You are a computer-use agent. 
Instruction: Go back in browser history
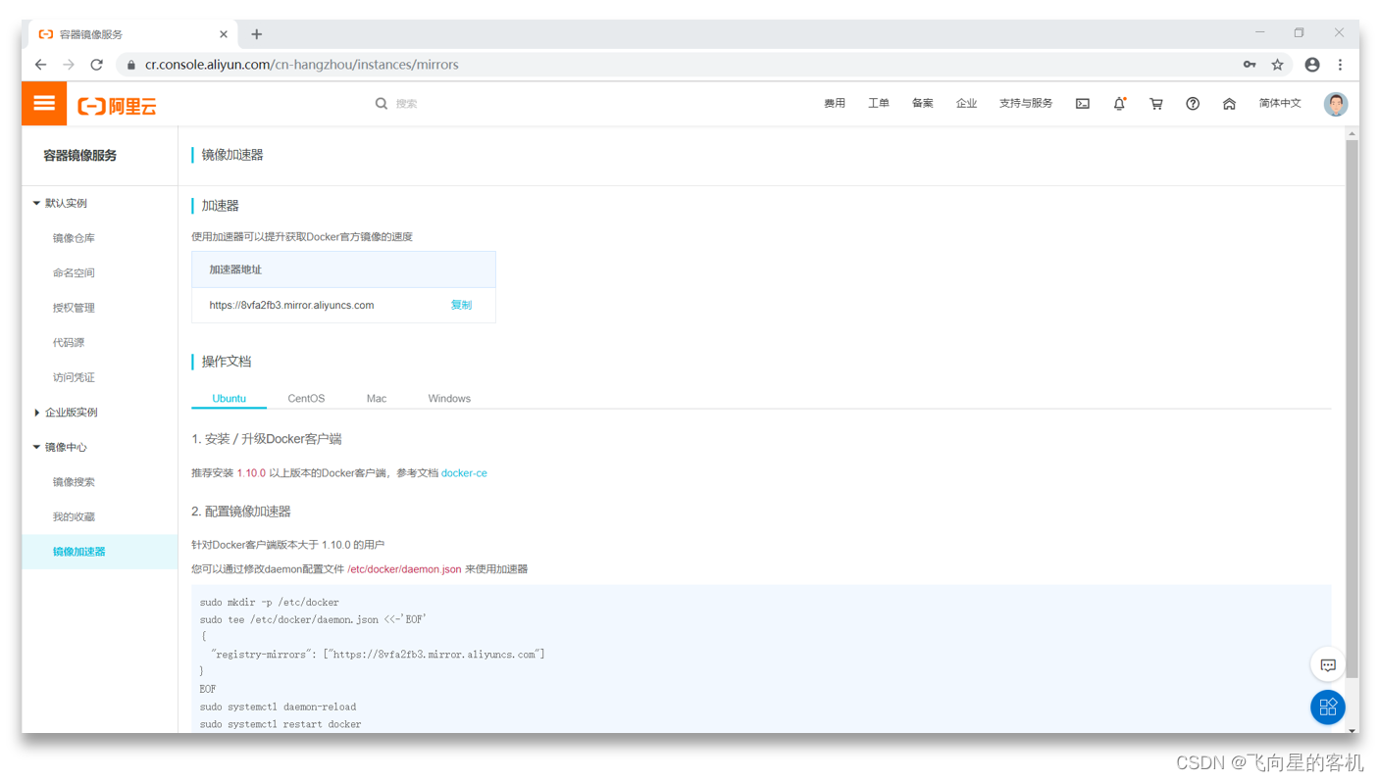pos(40,65)
